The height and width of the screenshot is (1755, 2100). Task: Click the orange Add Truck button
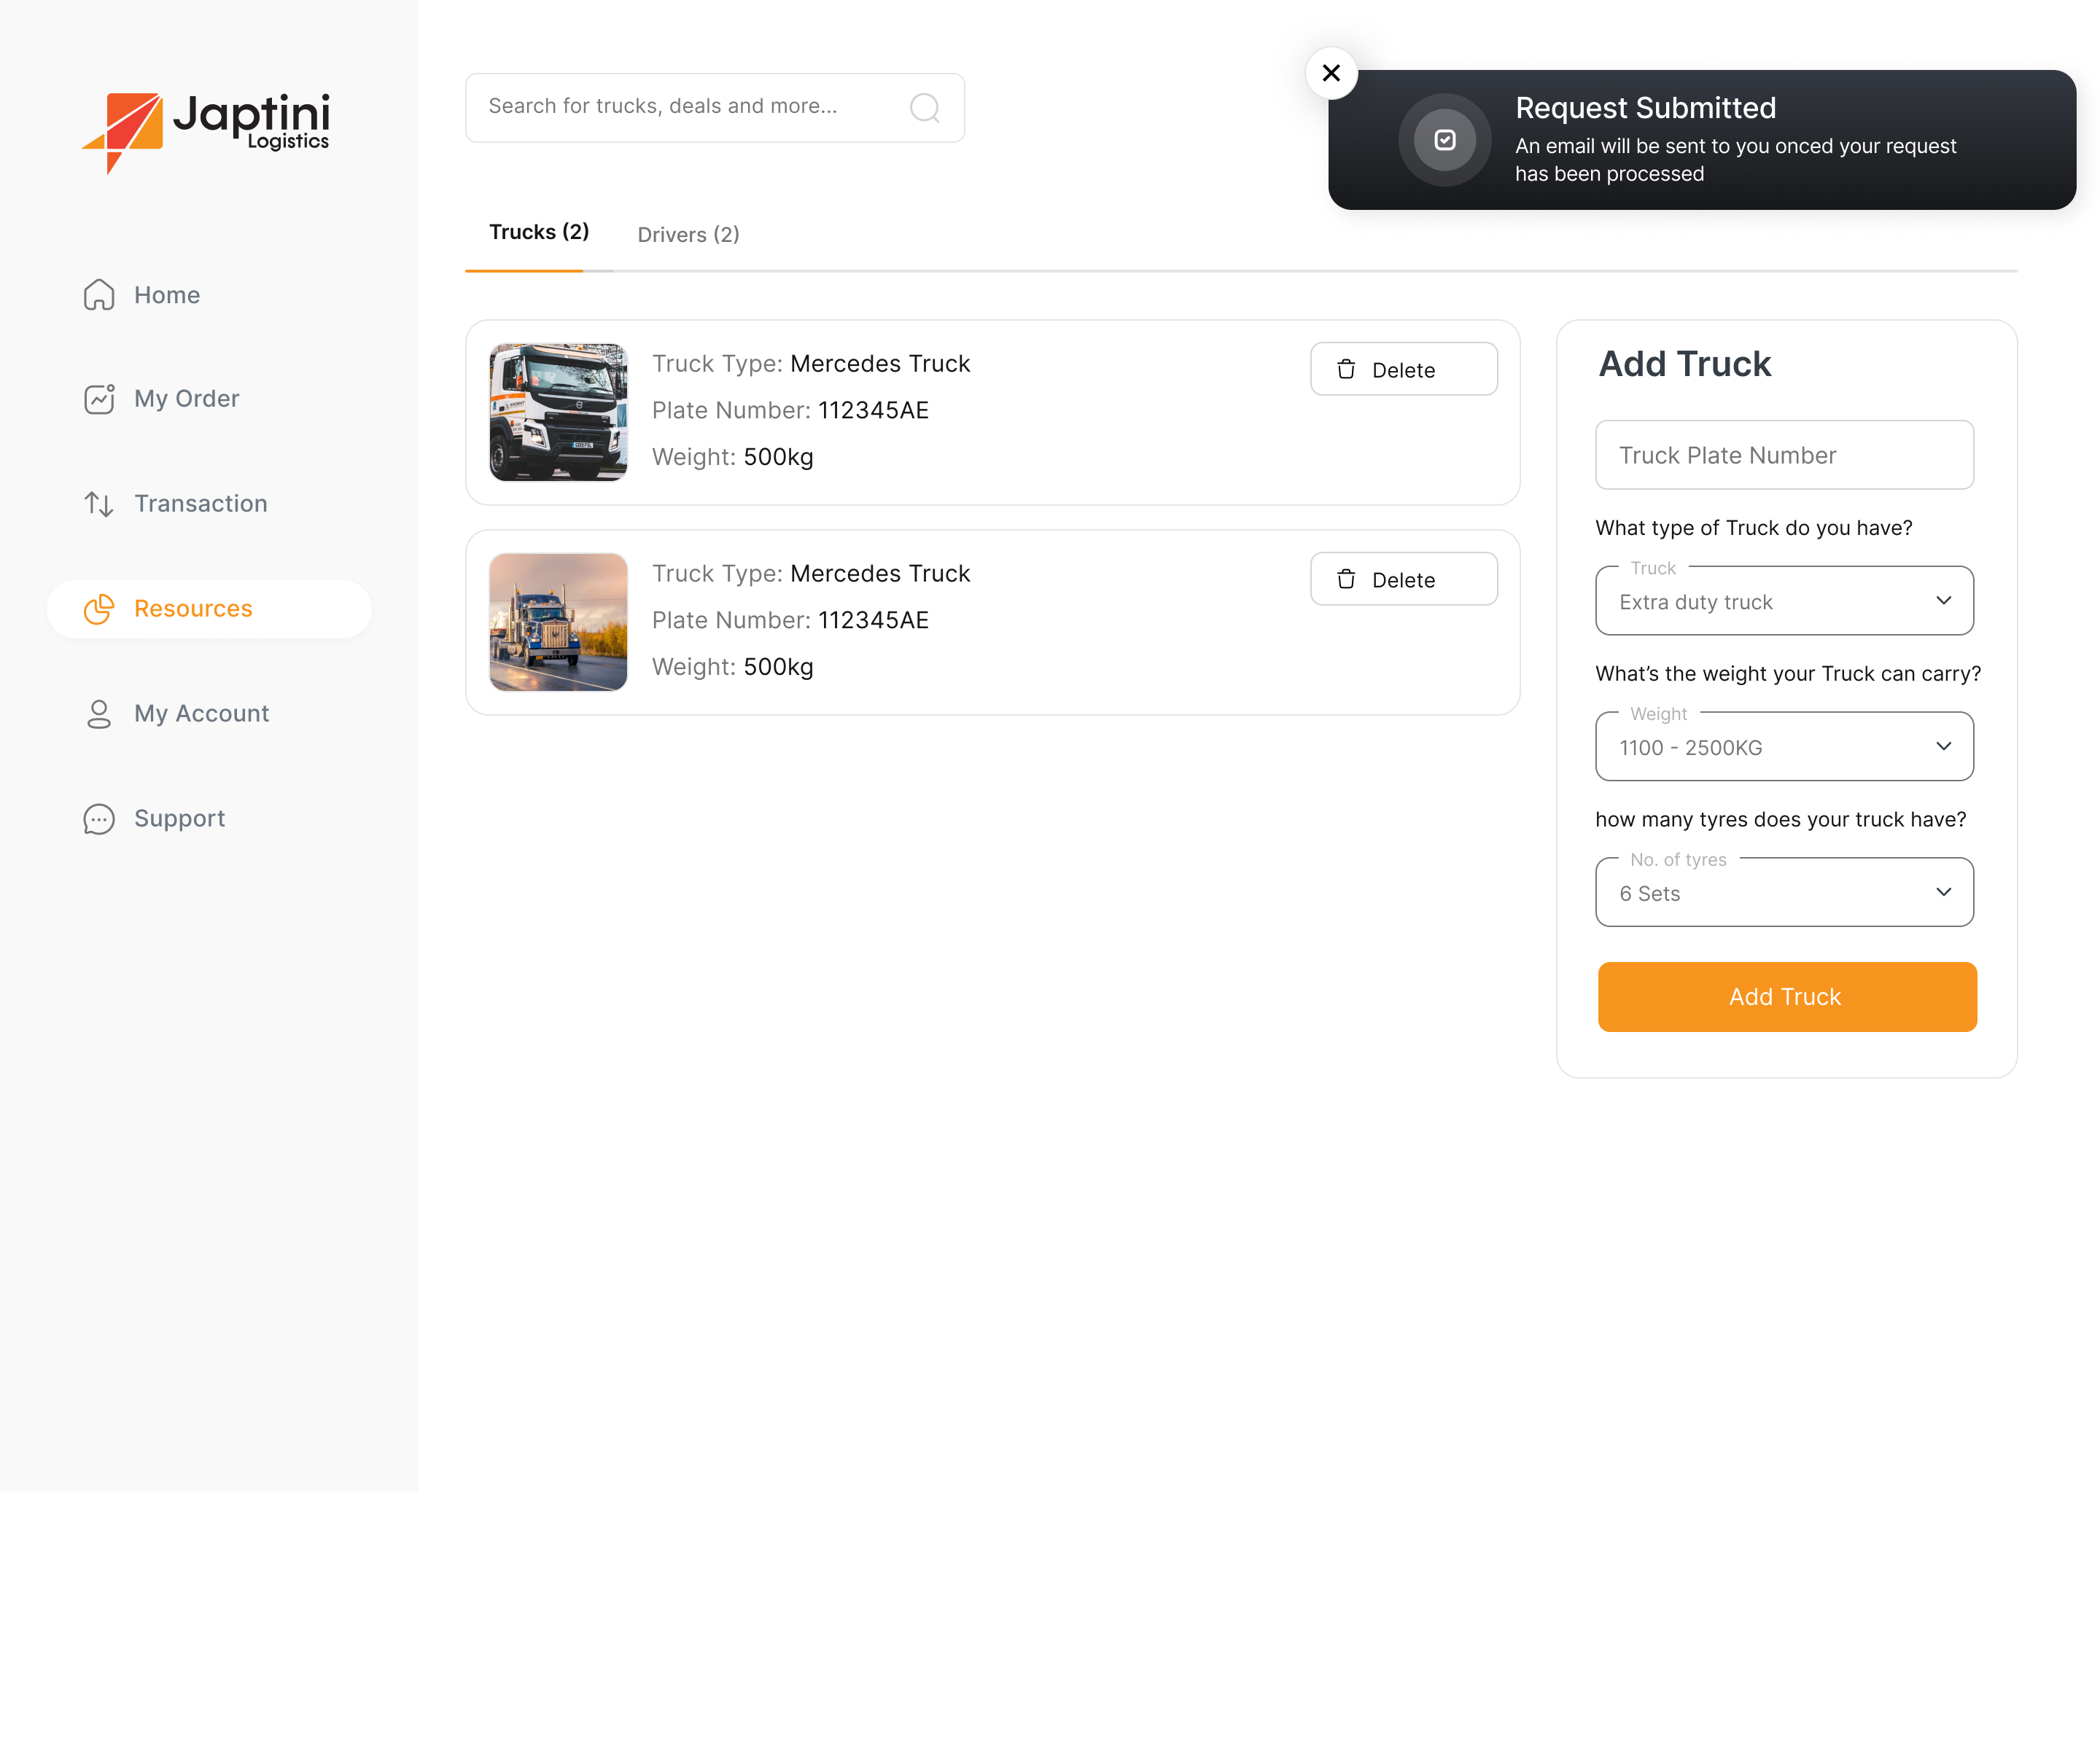tap(1787, 996)
